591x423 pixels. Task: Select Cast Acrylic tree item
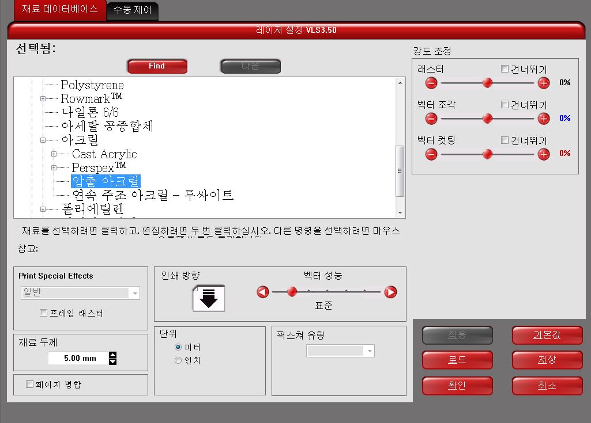[x=104, y=154]
